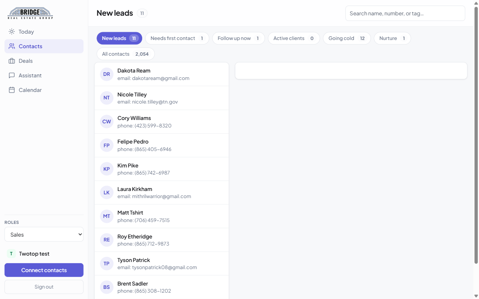Image resolution: width=479 pixels, height=299 pixels.
Task: Open the Follow up now tab
Action: point(238,38)
